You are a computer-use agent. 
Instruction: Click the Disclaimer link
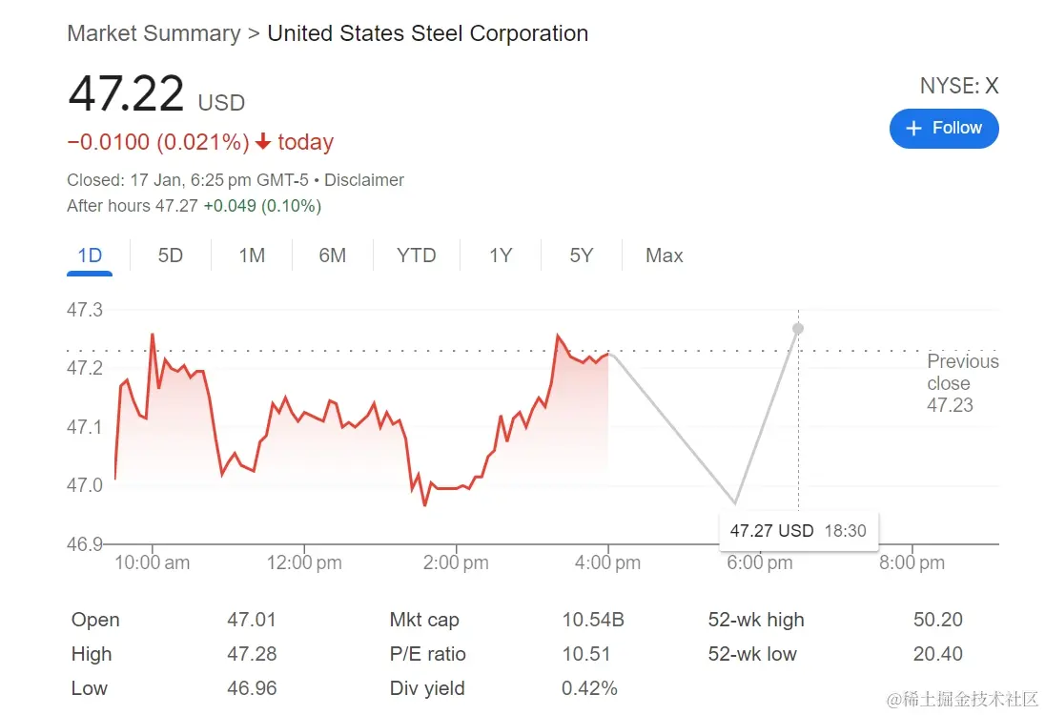pos(364,180)
